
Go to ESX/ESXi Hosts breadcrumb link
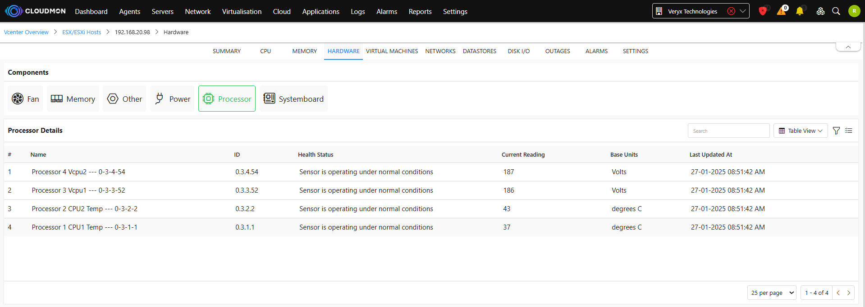tap(82, 32)
